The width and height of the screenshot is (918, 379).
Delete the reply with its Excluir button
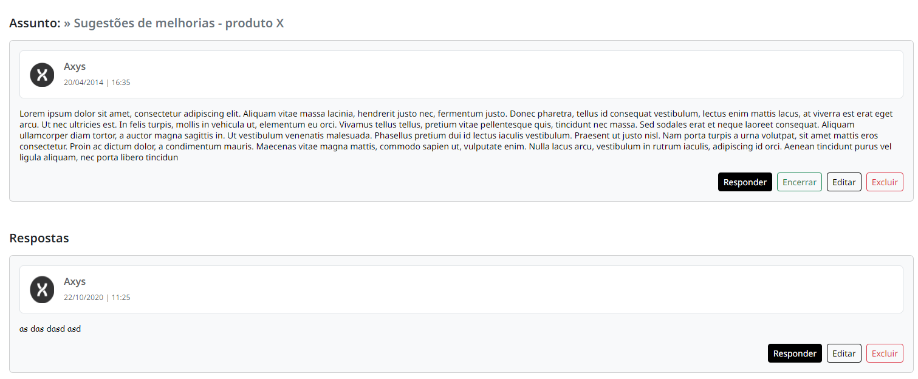tap(885, 353)
